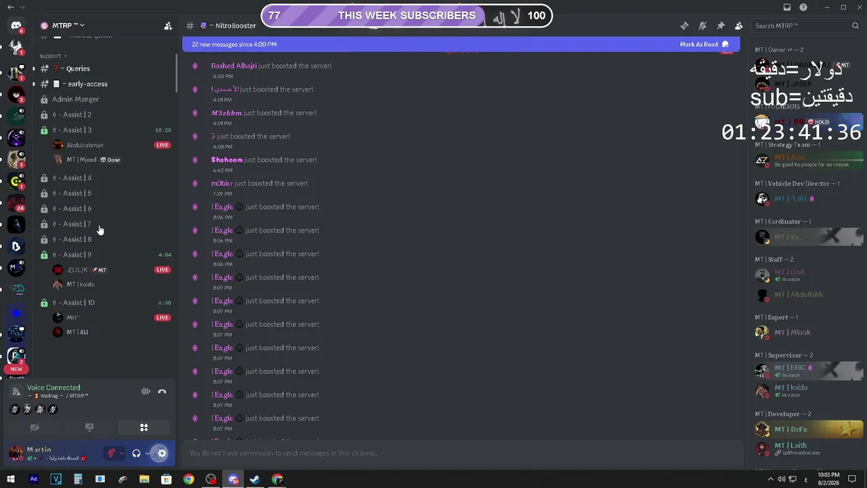Viewport: 867px width, 488px height.
Task: Open the Threads icon in channel header
Action: (x=684, y=26)
